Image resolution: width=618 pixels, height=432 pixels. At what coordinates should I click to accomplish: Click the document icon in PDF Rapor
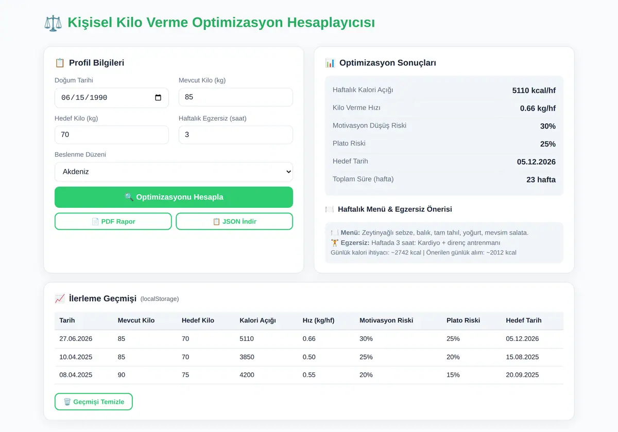95,222
